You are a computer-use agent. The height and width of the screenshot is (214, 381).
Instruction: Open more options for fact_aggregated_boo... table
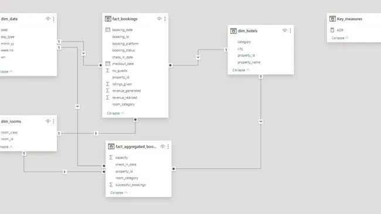(168, 146)
